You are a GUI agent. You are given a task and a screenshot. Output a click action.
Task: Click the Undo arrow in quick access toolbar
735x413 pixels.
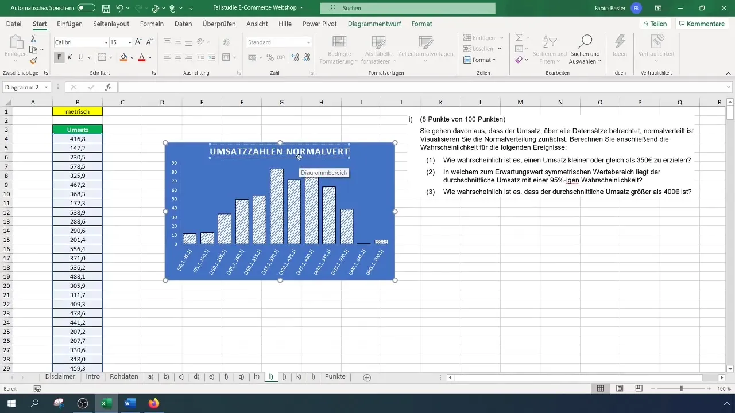119,9
